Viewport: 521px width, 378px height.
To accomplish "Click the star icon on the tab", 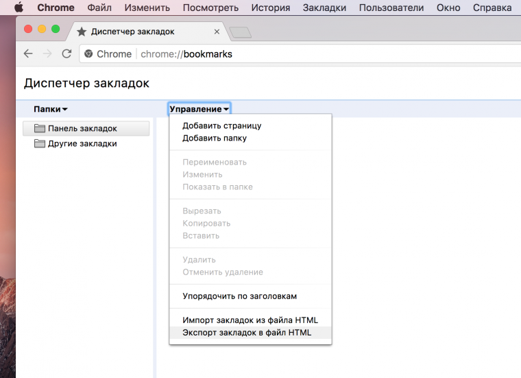I will point(82,32).
